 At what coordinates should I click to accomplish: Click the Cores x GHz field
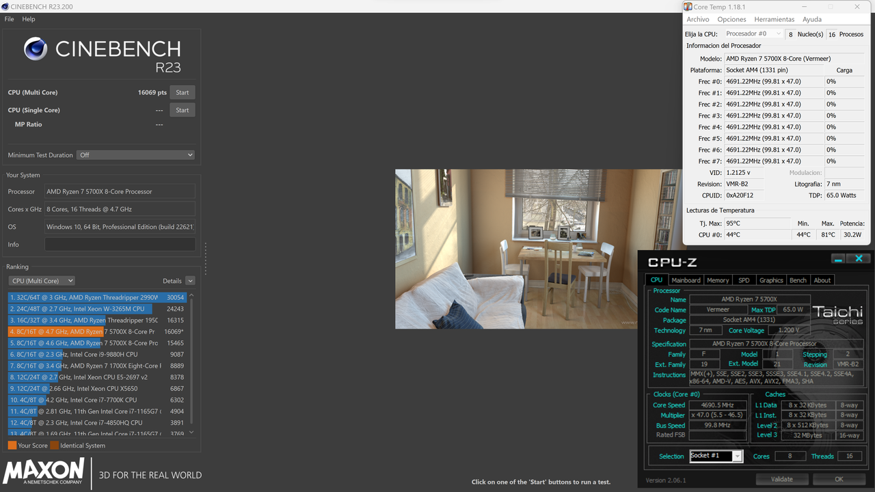coord(120,209)
